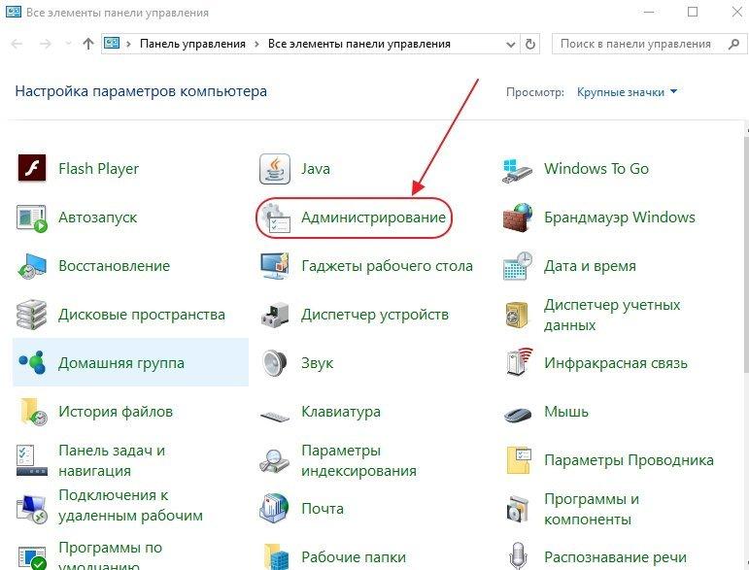This screenshot has width=749, height=570.
Task: Open the Диспетчер устройств icon
Action: (x=275, y=315)
